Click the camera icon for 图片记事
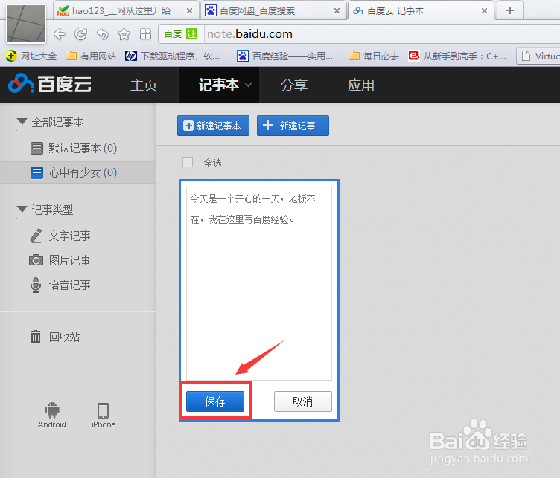This screenshot has height=478, width=560. pyautogui.click(x=36, y=260)
